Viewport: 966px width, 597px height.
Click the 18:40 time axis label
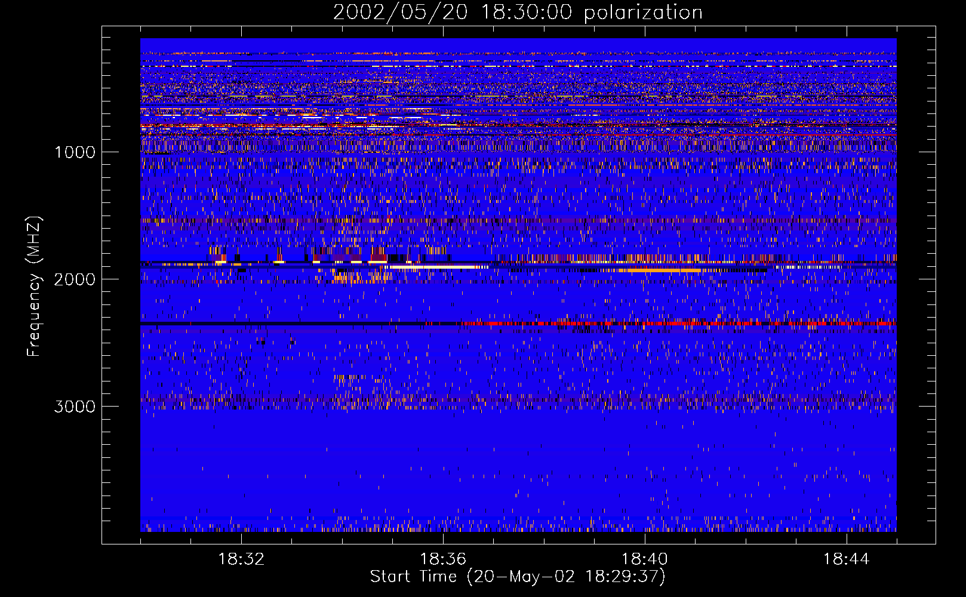[x=645, y=559]
